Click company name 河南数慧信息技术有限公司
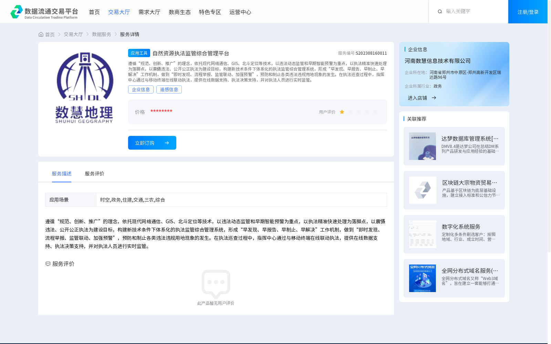Screen dimensions: 551x344 click(438, 61)
